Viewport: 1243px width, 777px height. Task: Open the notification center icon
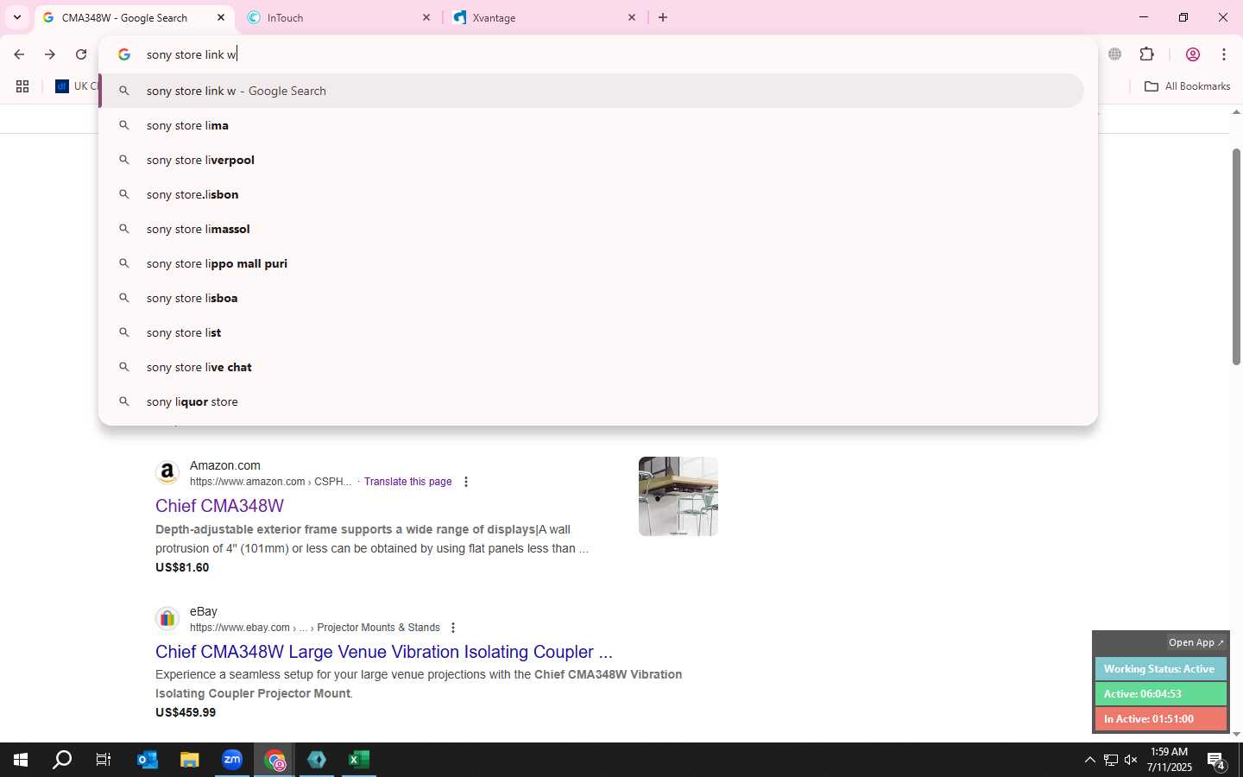pyautogui.click(x=1217, y=761)
